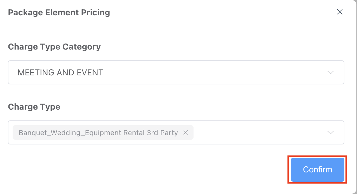Click the MEETING AND EVENT text

tap(61, 72)
